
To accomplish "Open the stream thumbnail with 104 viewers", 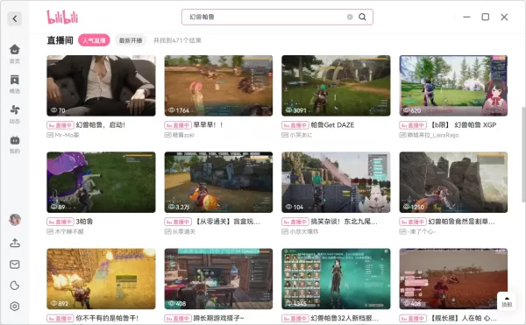I will [x=336, y=182].
